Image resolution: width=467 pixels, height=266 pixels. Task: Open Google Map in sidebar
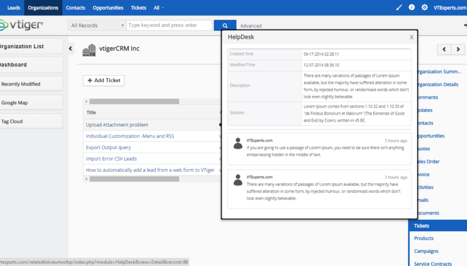(31, 103)
